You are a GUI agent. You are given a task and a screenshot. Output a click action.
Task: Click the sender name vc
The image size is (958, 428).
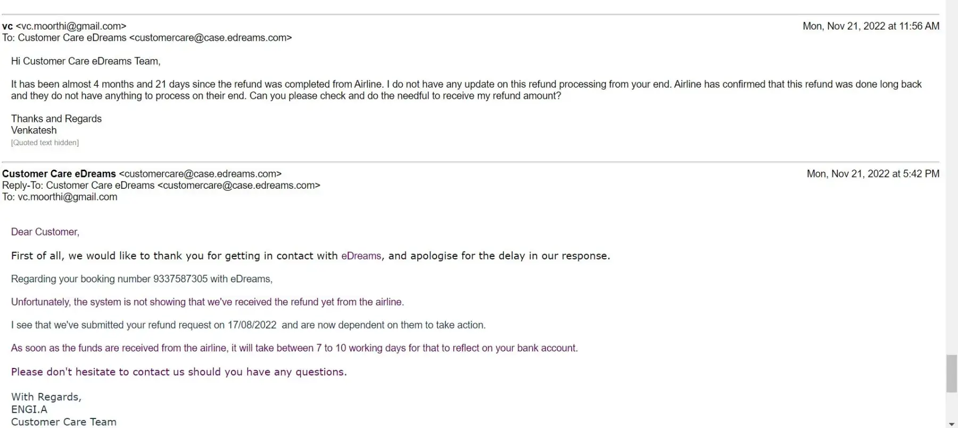7,26
